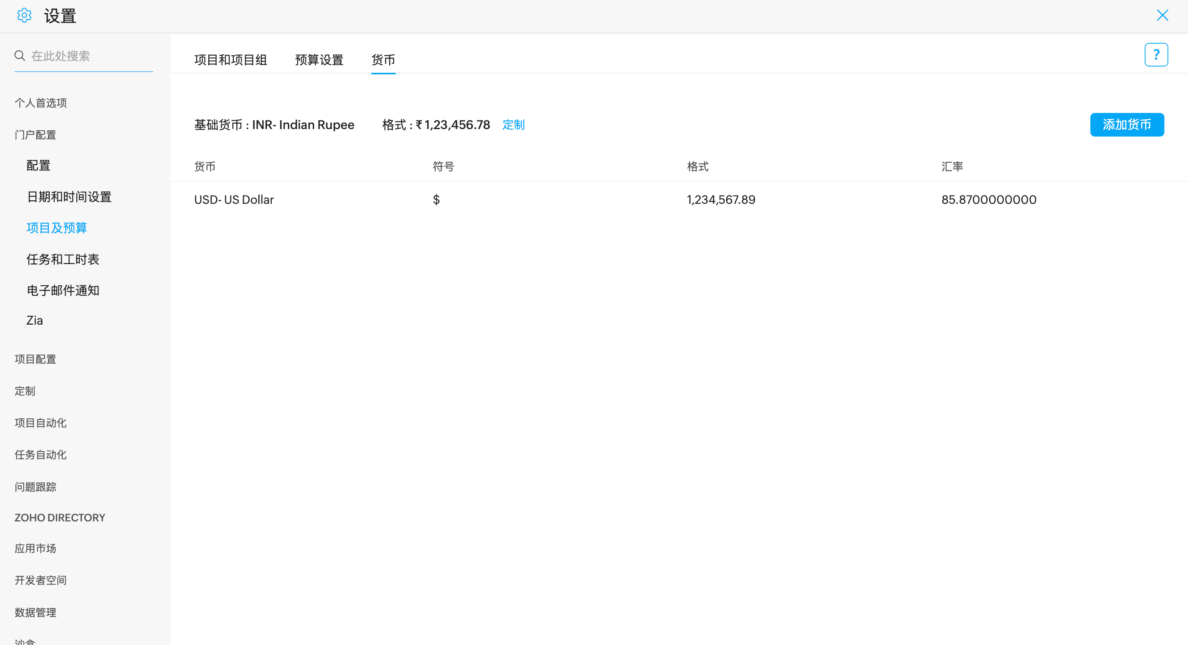Viewport: 1188px width, 645px height.
Task: Open 电子邮件通知 settings
Action: [x=63, y=290]
